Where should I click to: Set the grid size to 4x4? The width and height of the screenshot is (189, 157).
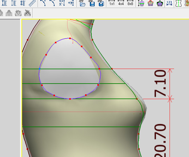(x=121, y=3)
